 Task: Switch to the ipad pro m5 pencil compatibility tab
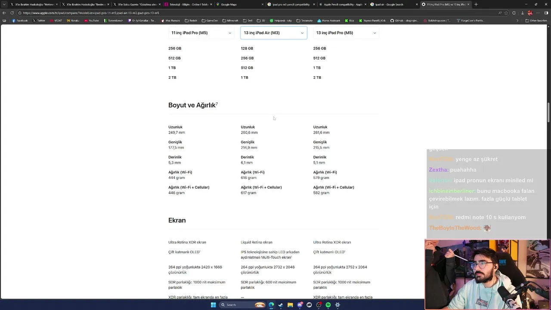tap(291, 4)
